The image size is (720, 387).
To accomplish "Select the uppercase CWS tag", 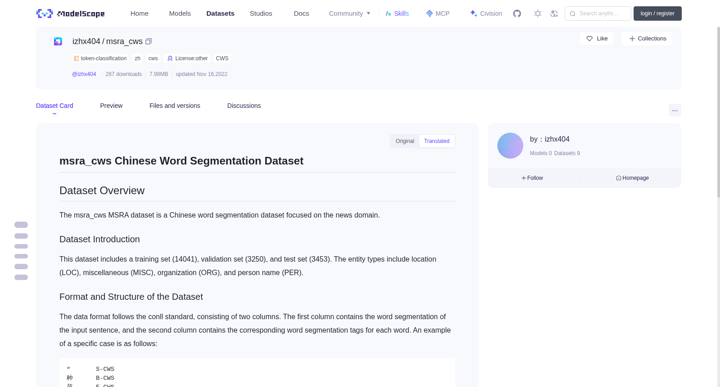I will (222, 58).
